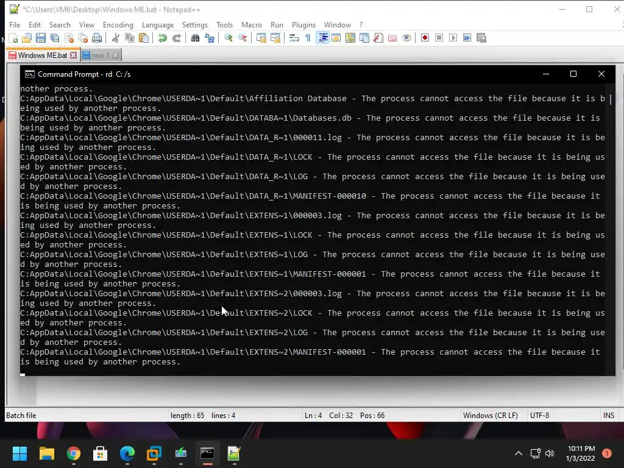Open the Window menu
624x468 pixels.
[x=338, y=24]
